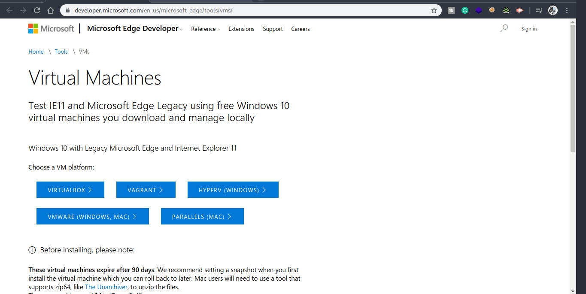Click 'Before installing, please note:' text
This screenshot has width=586, height=294.
[87, 250]
